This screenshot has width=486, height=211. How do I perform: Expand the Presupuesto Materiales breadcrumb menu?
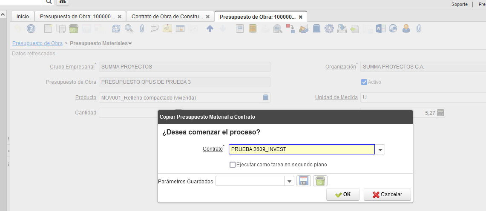(x=130, y=43)
